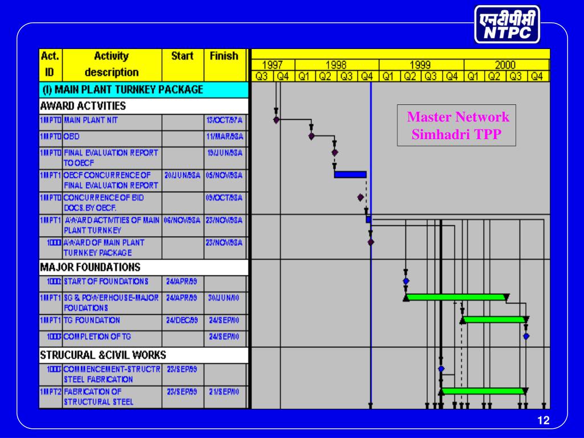Click the 'TG FOUNDATION' activity name
584x438 pixels.
point(92,321)
